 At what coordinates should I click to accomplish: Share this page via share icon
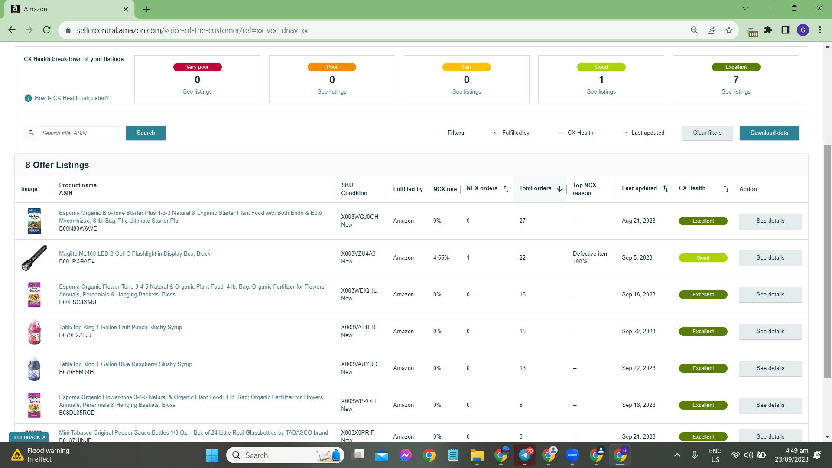pyautogui.click(x=712, y=30)
